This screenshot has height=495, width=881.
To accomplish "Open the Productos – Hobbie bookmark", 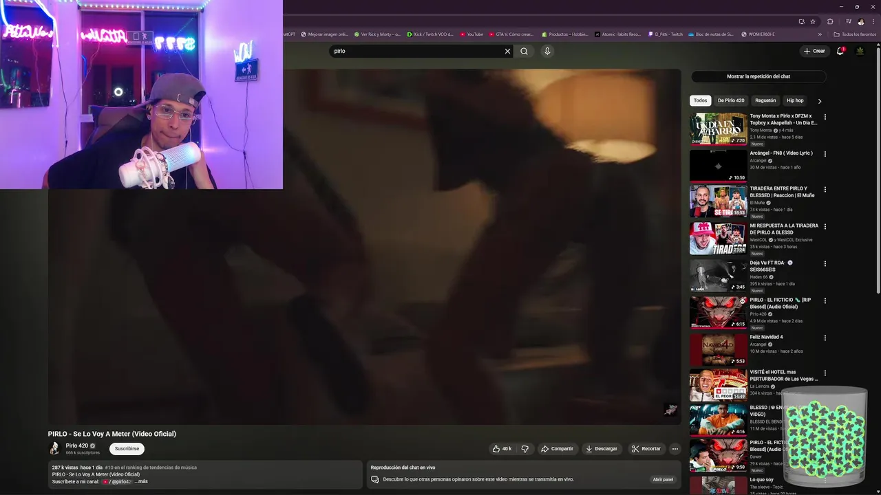I will click(564, 34).
